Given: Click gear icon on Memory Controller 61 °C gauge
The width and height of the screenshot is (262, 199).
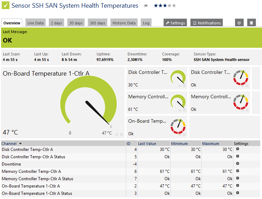Looking at the screenshot, I should coord(184,110).
